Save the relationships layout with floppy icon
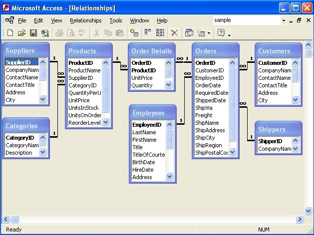 click(x=33, y=32)
